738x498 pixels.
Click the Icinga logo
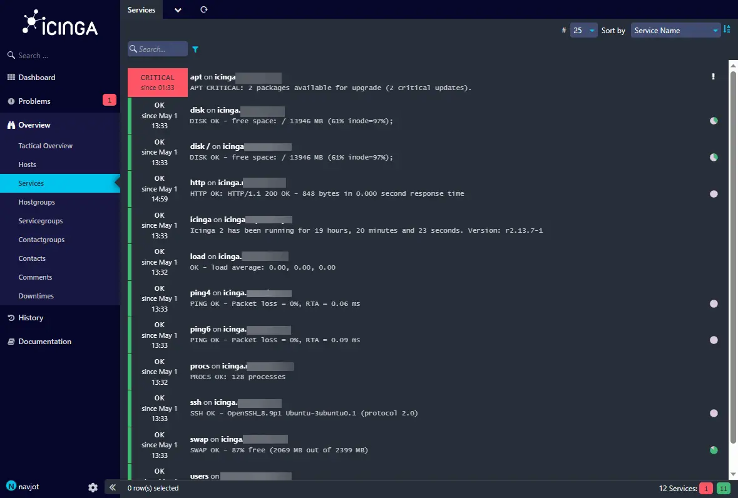60,25
